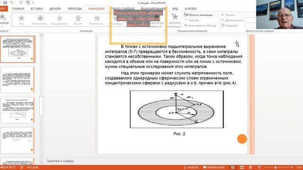Click the presenter webcam video thumbnail
Viewport: 303px width, 170px height.
point(280,15)
